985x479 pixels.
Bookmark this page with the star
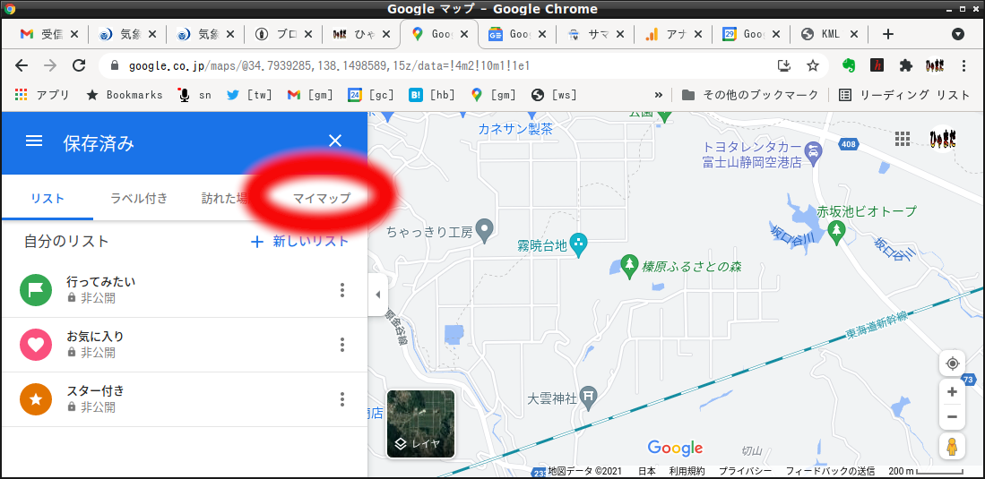point(813,65)
